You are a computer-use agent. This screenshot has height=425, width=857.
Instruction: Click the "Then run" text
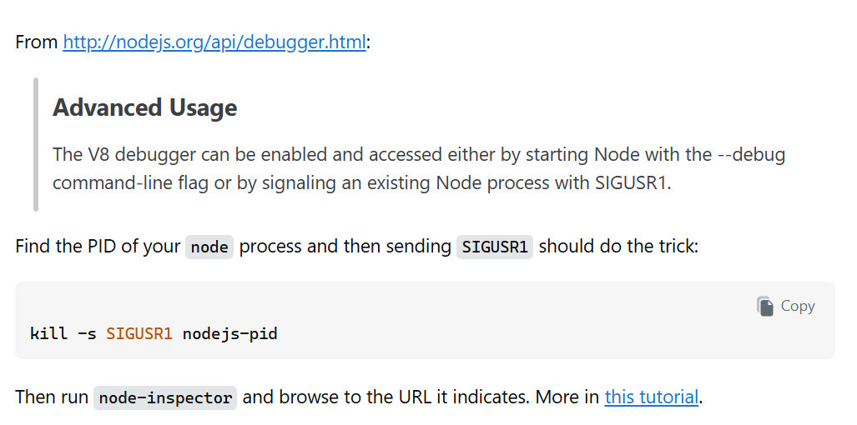pos(52,397)
